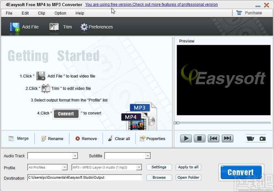Expand the MP3 output format dropdown

[x=139, y=167]
